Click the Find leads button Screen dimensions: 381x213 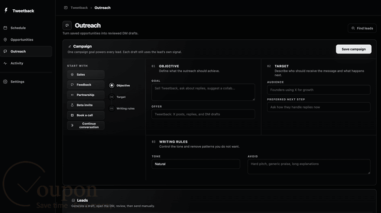click(362, 28)
